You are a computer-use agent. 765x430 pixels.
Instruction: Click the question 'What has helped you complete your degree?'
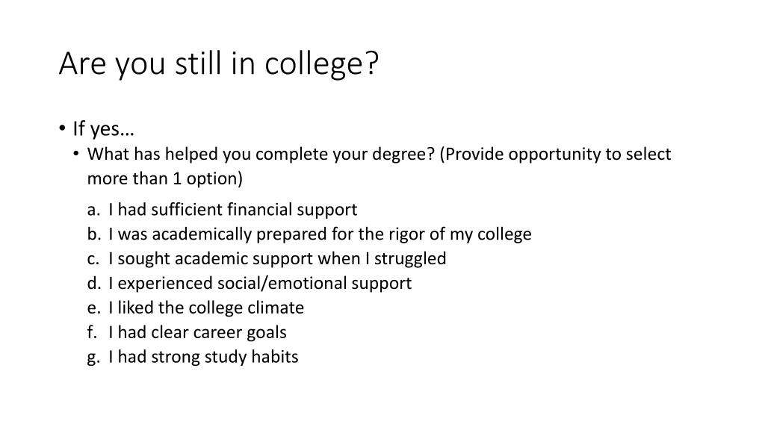pos(261,154)
